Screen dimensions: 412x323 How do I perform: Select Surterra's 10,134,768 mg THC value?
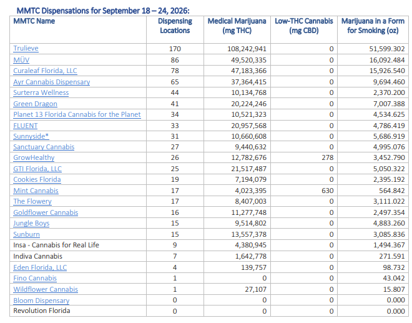[248, 92]
